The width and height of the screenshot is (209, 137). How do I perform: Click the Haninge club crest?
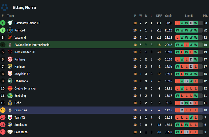coord(10,66)
